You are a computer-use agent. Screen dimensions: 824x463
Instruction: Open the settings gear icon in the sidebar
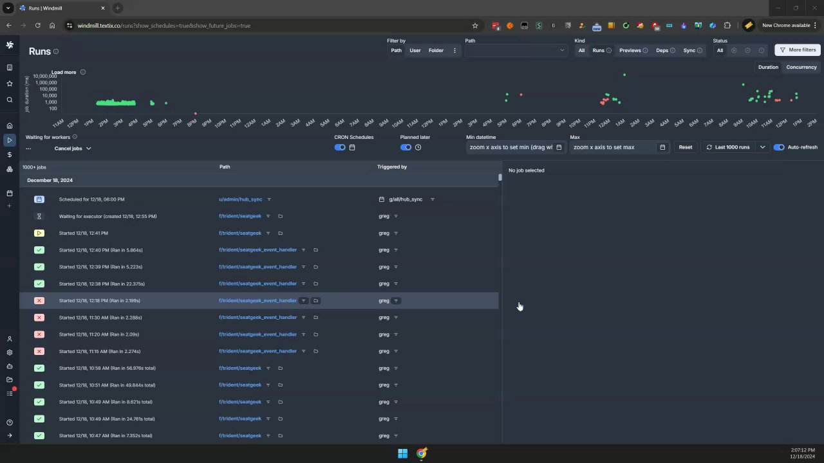pyautogui.click(x=10, y=352)
